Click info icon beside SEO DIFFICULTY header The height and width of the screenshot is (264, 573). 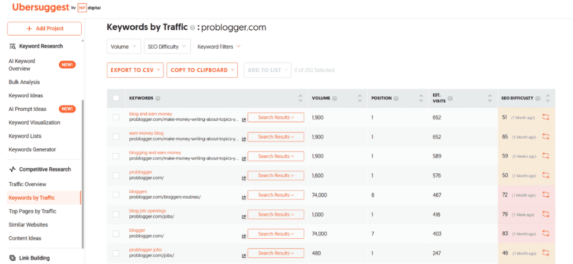coord(538,98)
